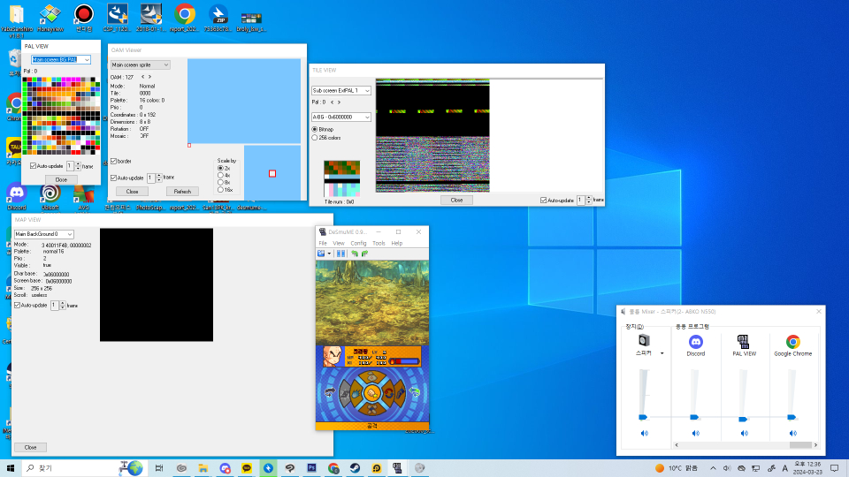Click the tile preview thumbnail in TILE VIEW
Viewport: 849px width, 477px height.
click(x=341, y=178)
